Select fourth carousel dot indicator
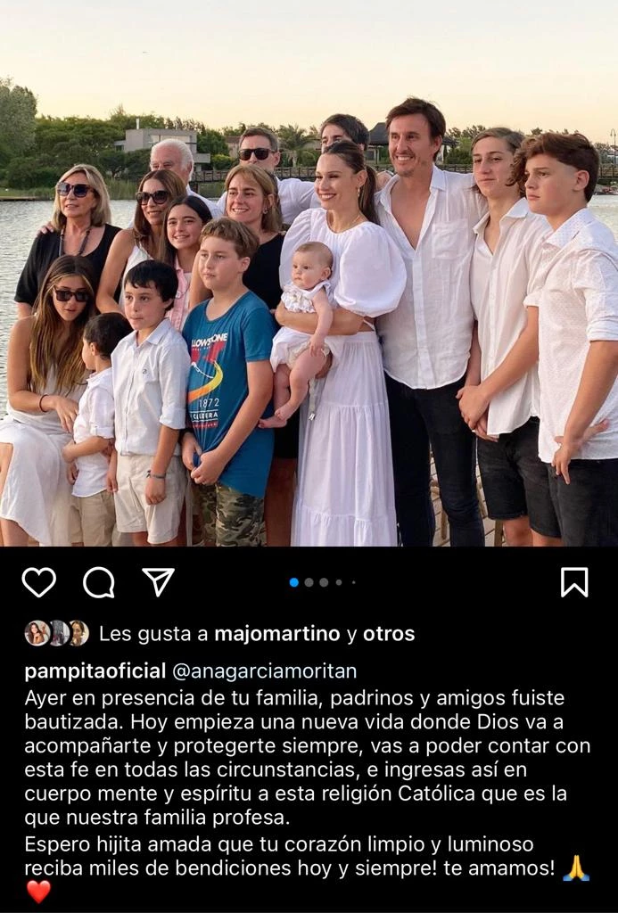This screenshot has height=913, width=618. click(339, 582)
